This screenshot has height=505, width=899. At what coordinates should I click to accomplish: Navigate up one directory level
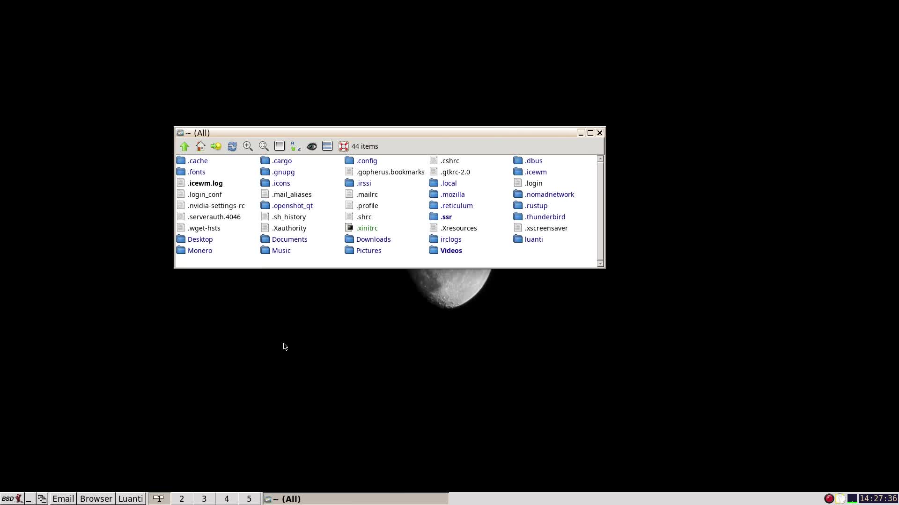point(184,146)
